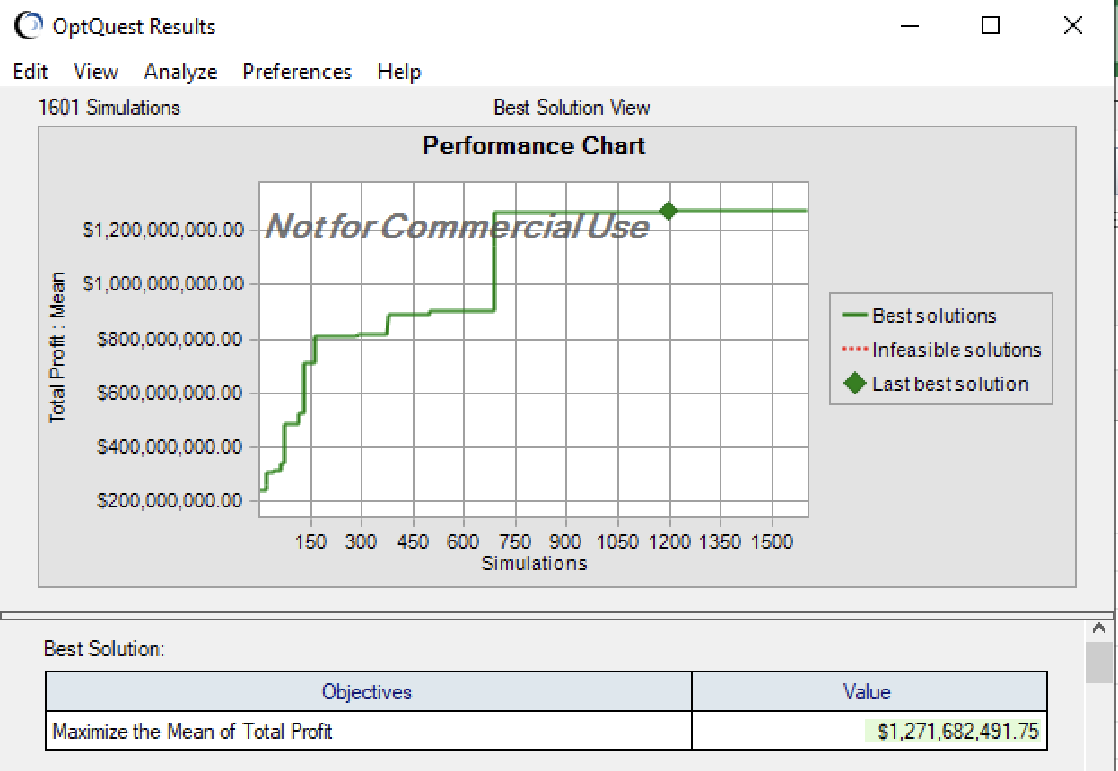The width and height of the screenshot is (1118, 771).
Task: Open the Preferences menu
Action: pyautogui.click(x=297, y=72)
